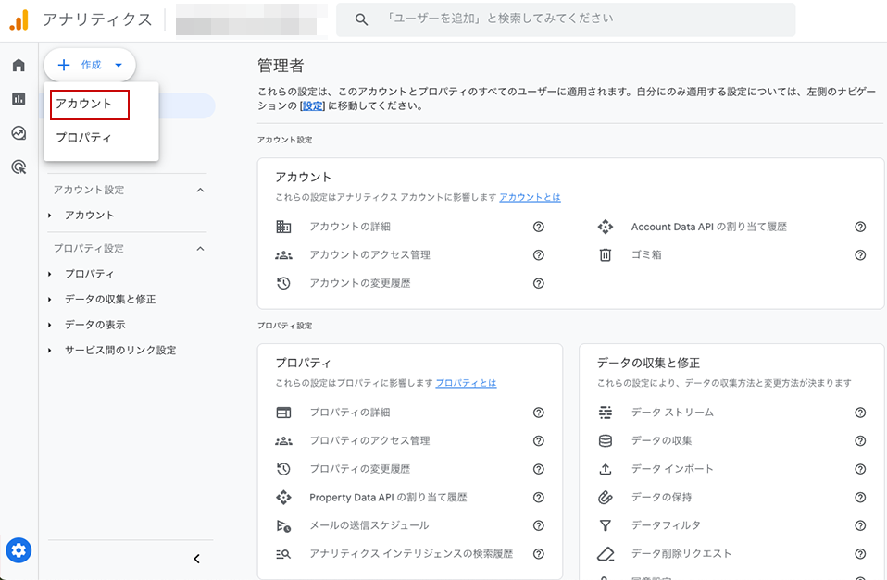Open アカウントのアクセス管理 settings

tap(369, 255)
